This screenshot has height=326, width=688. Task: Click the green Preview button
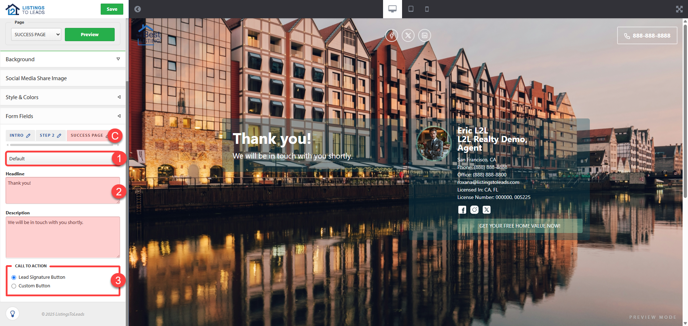[x=90, y=34]
